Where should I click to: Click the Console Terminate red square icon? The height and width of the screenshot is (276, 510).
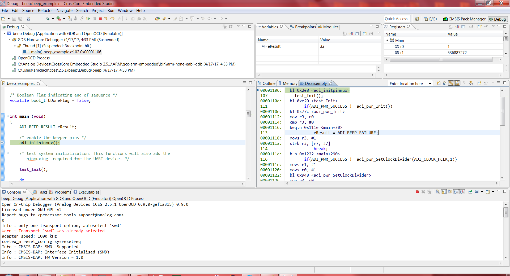[x=417, y=192]
